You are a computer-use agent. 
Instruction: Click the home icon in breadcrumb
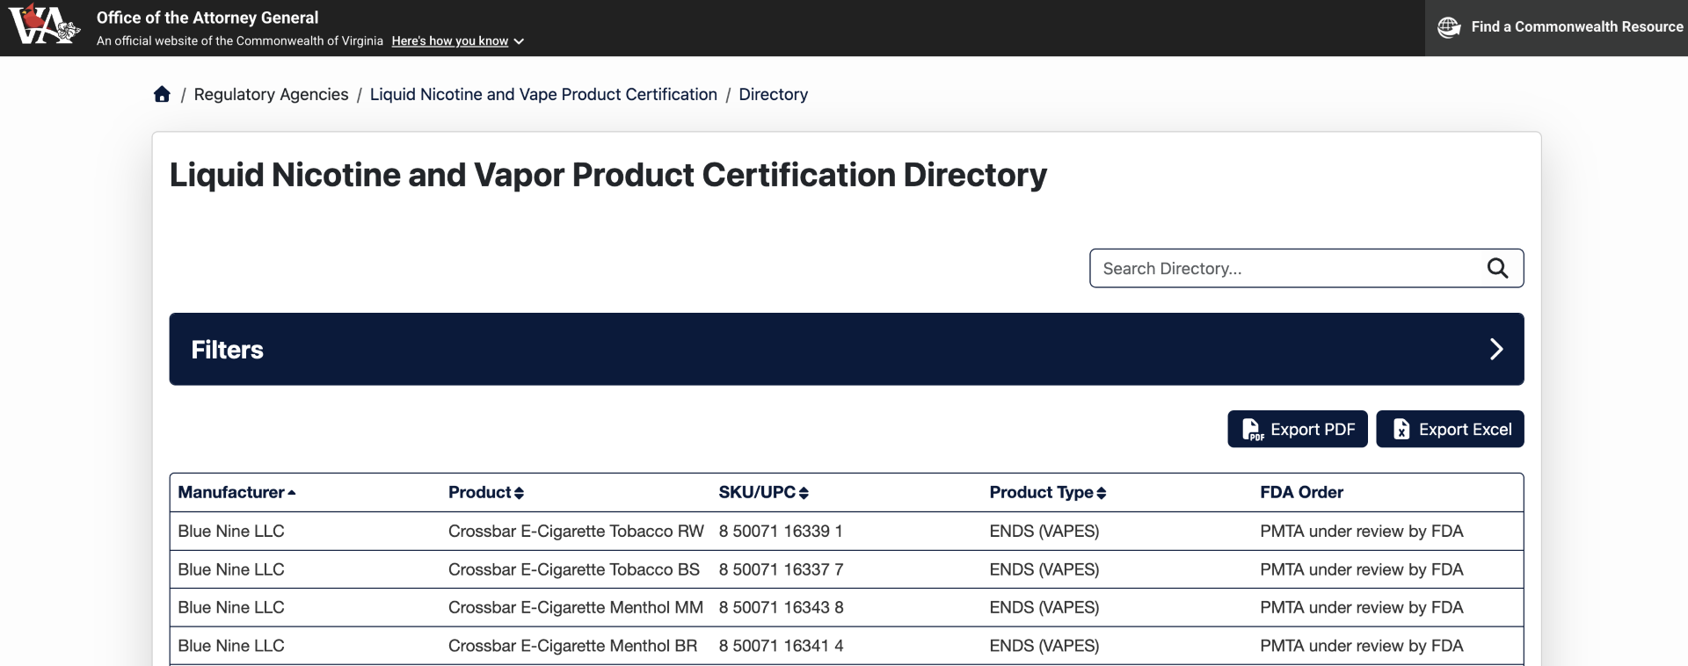coord(162,94)
